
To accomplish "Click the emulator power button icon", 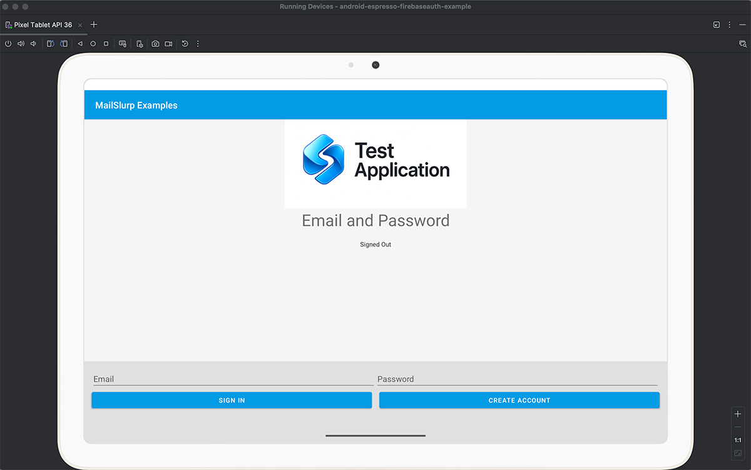I will pos(8,44).
